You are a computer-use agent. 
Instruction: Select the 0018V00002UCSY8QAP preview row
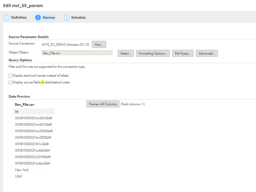coord(34,157)
